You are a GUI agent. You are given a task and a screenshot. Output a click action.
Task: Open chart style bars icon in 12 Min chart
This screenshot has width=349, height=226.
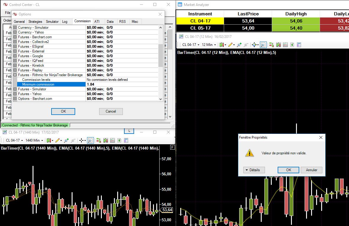click(222, 45)
